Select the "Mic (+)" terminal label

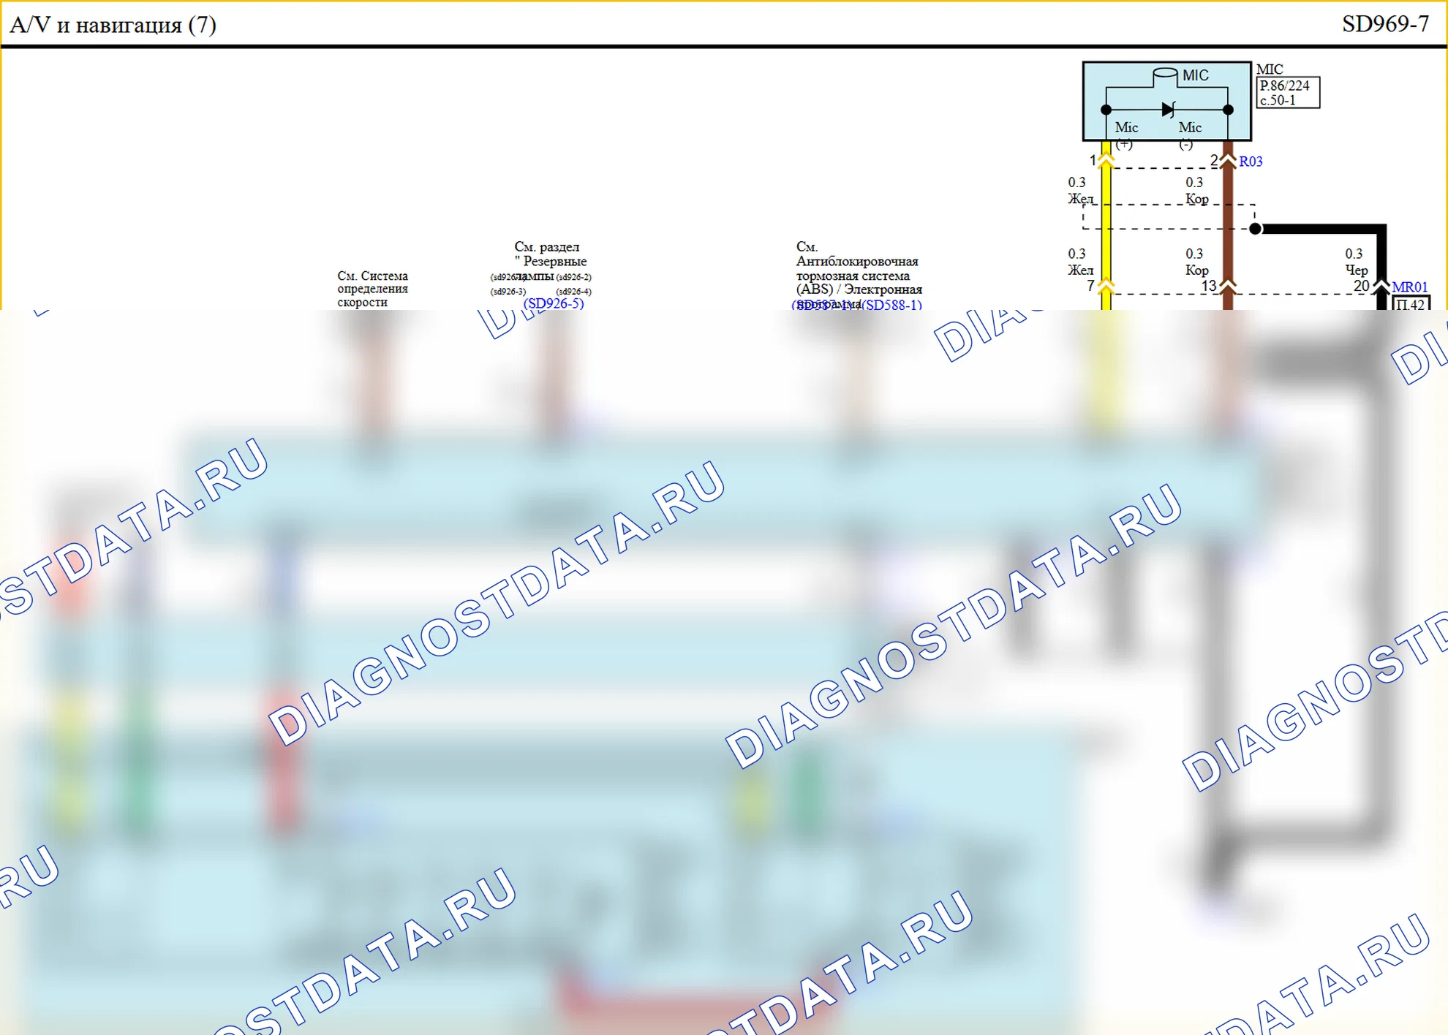1125,135
